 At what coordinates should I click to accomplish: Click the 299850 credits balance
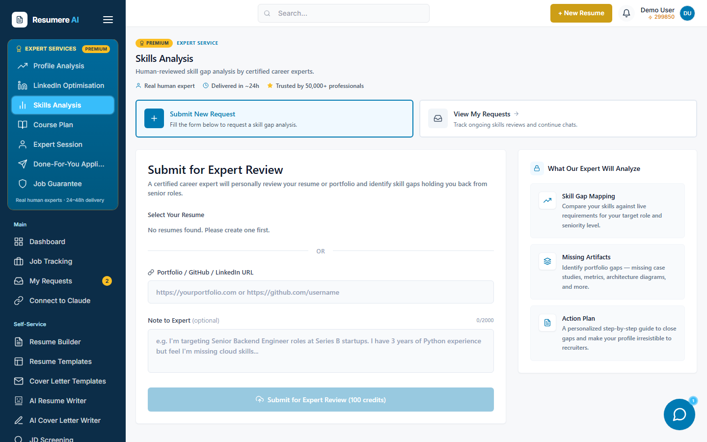[x=661, y=17]
